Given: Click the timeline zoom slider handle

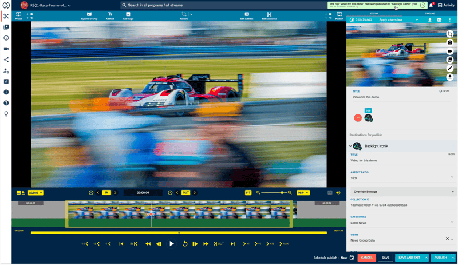Looking at the screenshot, I should pyautogui.click(x=282, y=192).
